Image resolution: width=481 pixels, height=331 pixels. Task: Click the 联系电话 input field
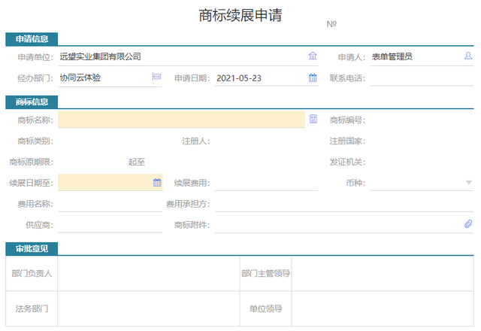point(421,77)
